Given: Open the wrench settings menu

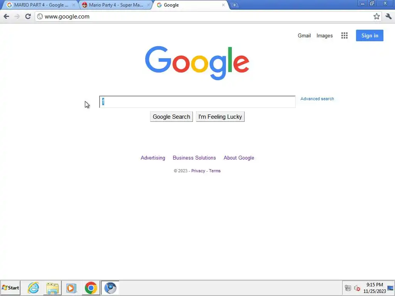Looking at the screenshot, I should [388, 17].
